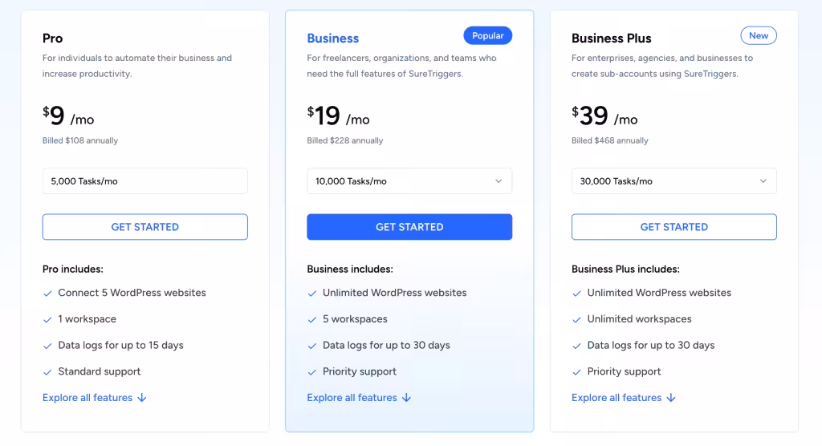This screenshot has height=446, width=822.
Task: Open the 30,000 Tasks/mo dropdown
Action: tap(674, 181)
